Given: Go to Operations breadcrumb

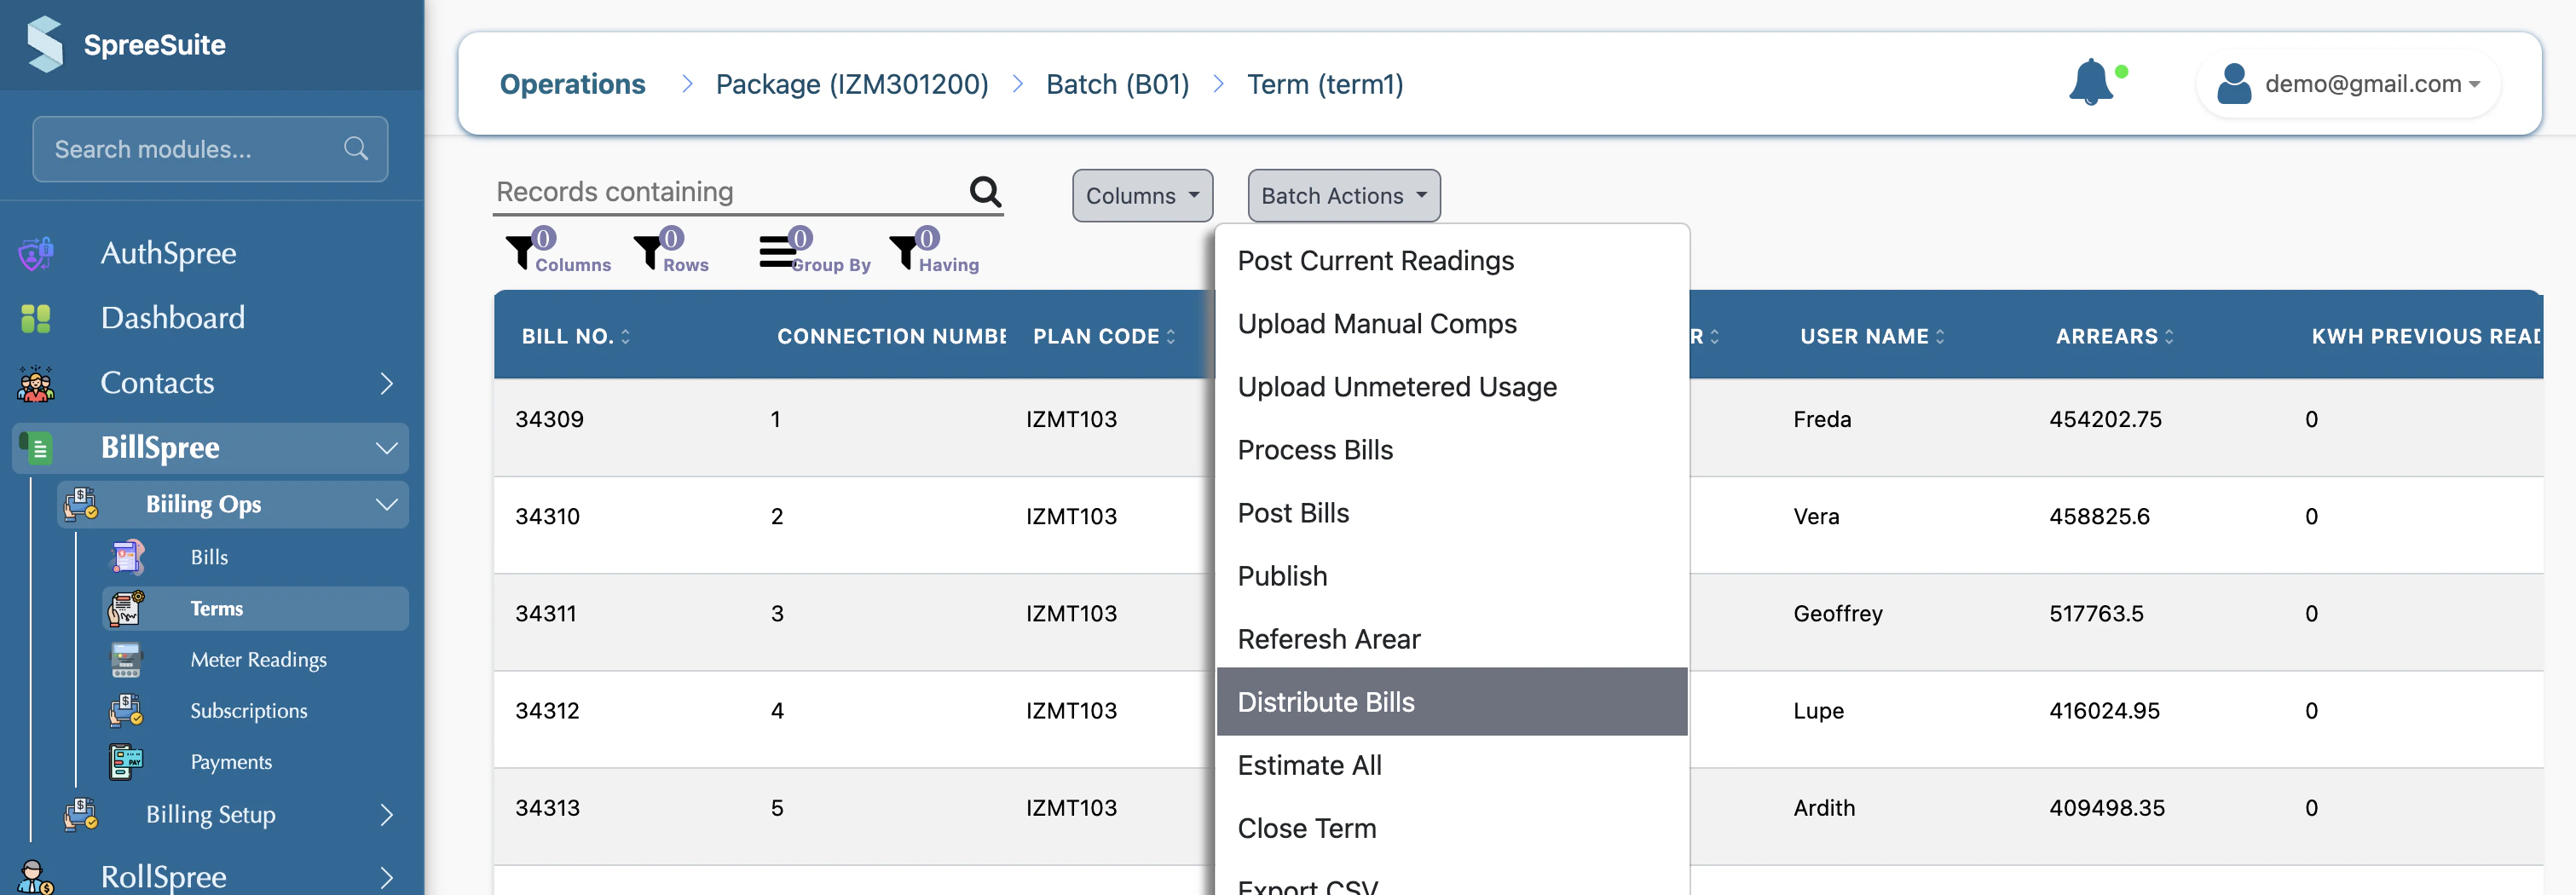Looking at the screenshot, I should [572, 84].
